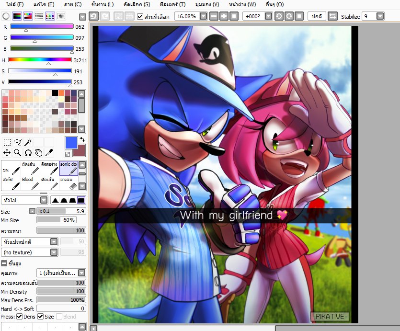
Task: Open the Size multiplier dropdown
Action: pyautogui.click(x=32, y=211)
